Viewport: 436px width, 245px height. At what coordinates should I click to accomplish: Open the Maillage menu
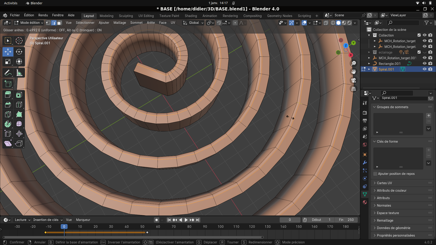119,23
